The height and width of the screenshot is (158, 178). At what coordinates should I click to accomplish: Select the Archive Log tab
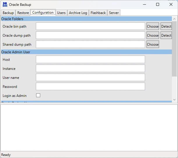[78, 13]
